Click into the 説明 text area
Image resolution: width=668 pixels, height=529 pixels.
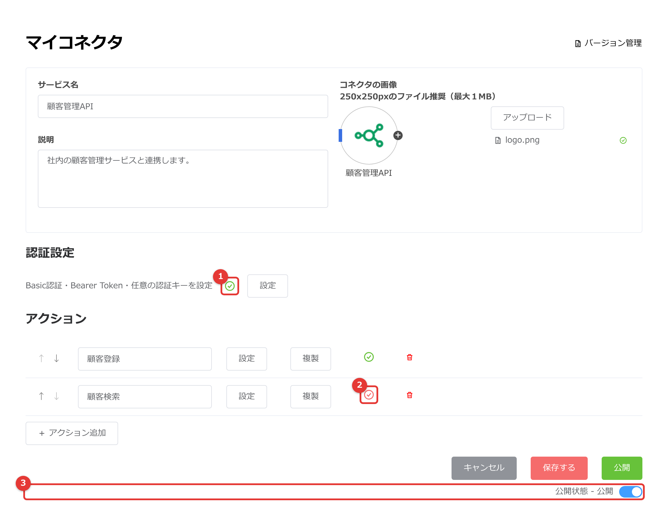(183, 178)
